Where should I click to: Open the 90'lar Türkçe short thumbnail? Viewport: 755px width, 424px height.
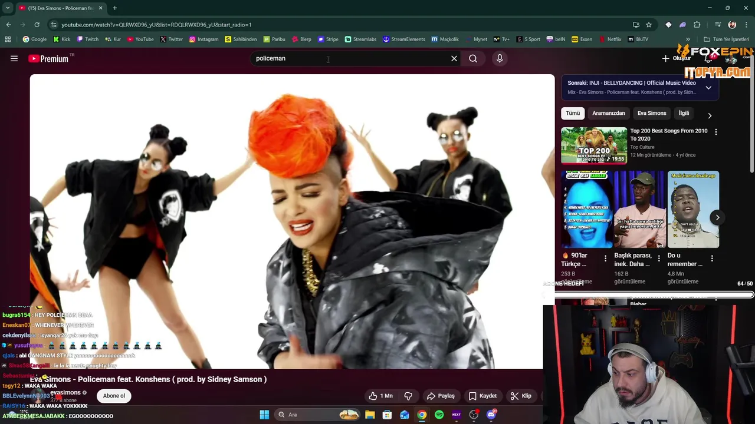click(587, 210)
